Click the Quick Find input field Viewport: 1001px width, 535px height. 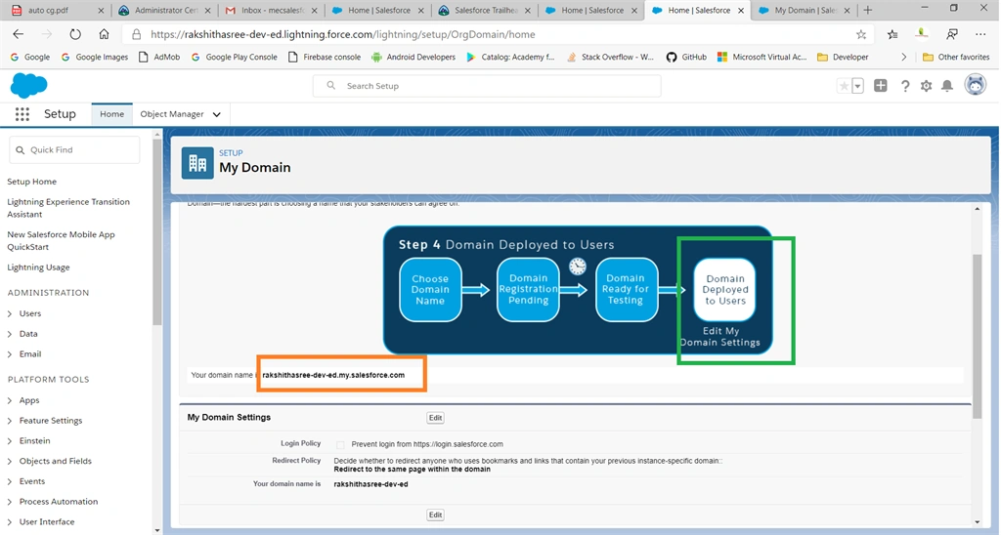click(x=74, y=149)
